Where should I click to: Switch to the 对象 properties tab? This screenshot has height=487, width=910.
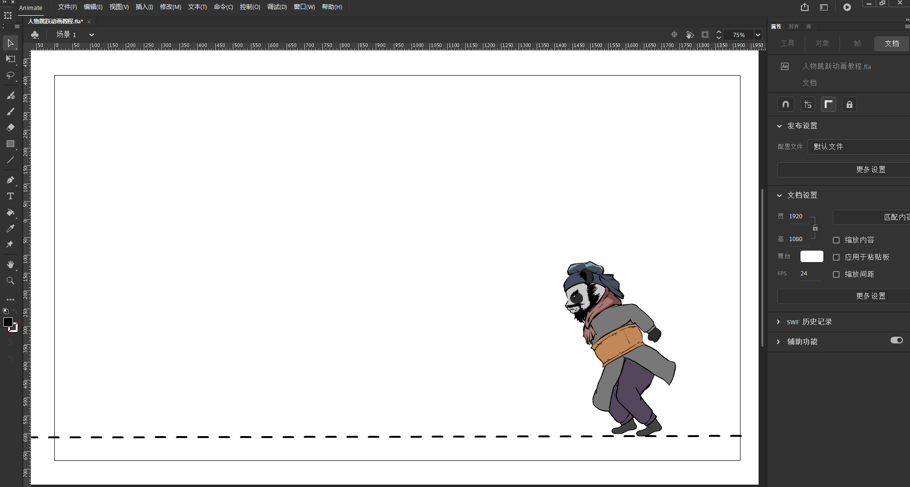click(x=822, y=43)
